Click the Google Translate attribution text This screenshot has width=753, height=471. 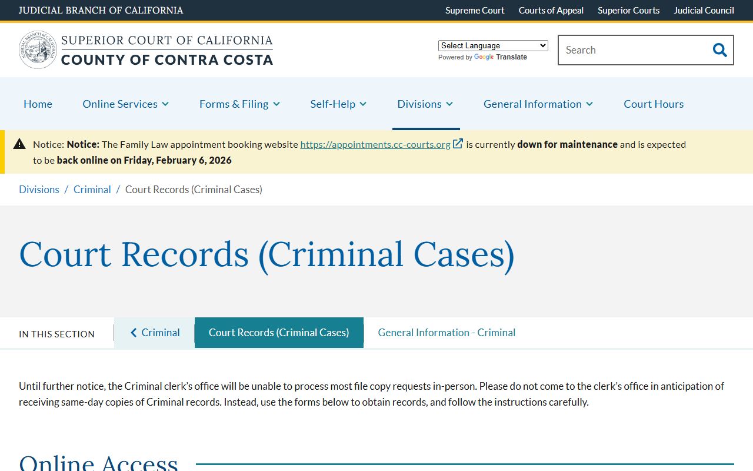482,57
